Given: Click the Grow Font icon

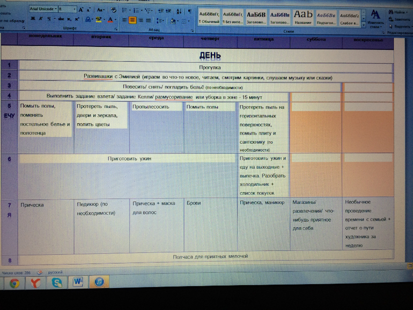Looking at the screenshot, I should click(81, 10).
